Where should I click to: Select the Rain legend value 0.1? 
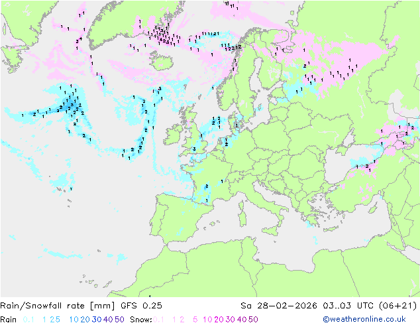tap(28, 320)
